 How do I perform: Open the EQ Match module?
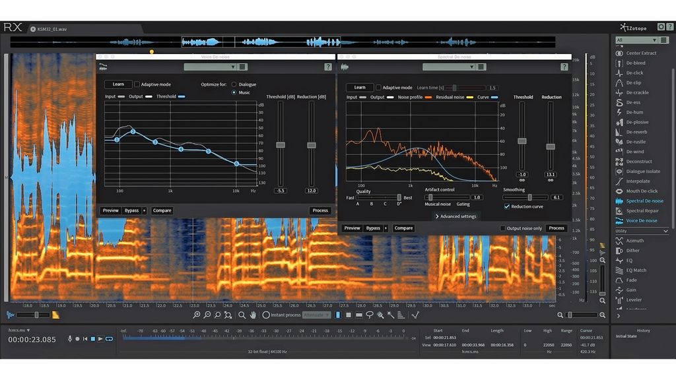click(x=632, y=270)
